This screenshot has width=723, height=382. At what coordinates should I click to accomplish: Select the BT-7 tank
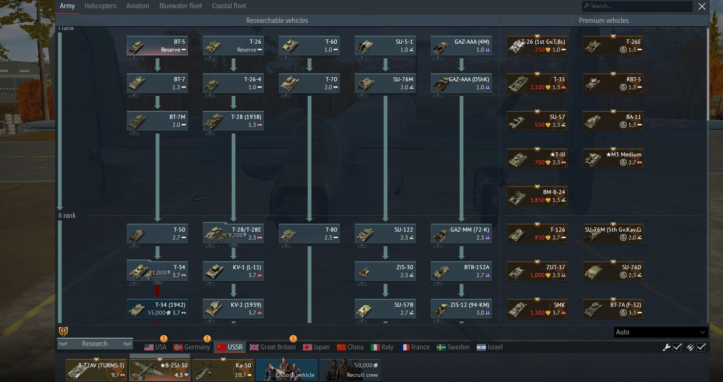click(x=157, y=83)
